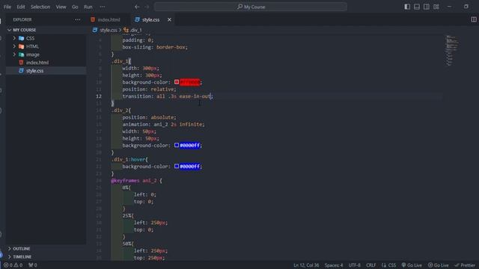
Task: Click the My Course search bar
Action: click(x=251, y=7)
